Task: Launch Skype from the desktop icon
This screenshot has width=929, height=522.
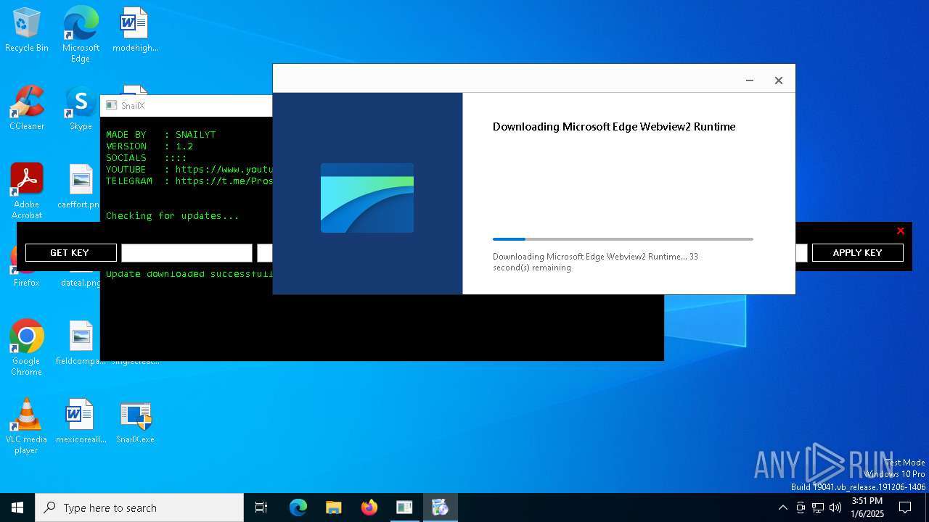Action: pyautogui.click(x=81, y=108)
